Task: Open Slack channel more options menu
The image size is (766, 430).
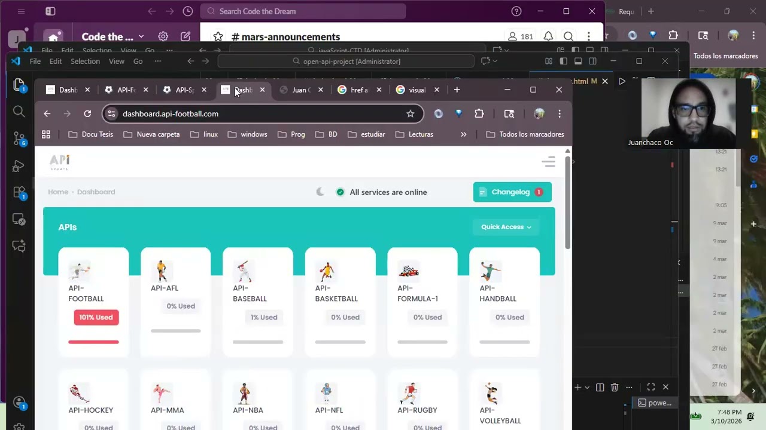Action: (x=589, y=36)
